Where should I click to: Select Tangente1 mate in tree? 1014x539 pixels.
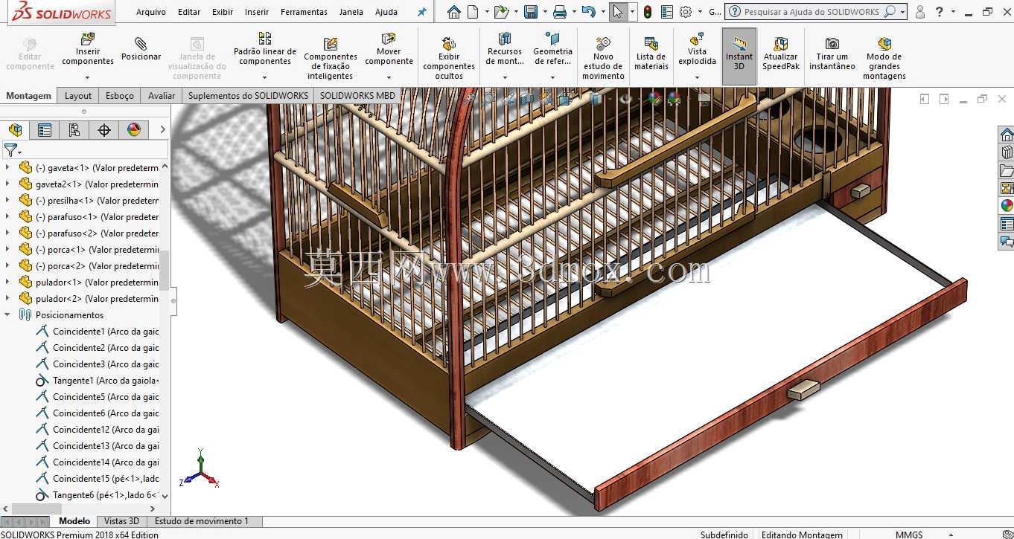tap(97, 381)
